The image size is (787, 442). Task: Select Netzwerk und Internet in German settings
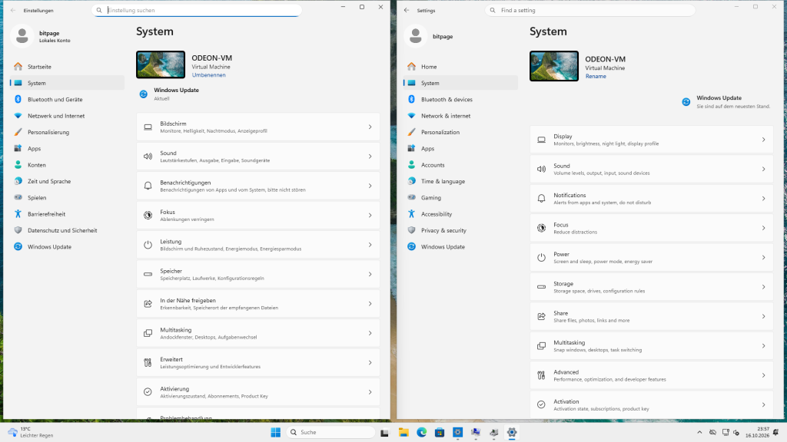[67, 116]
